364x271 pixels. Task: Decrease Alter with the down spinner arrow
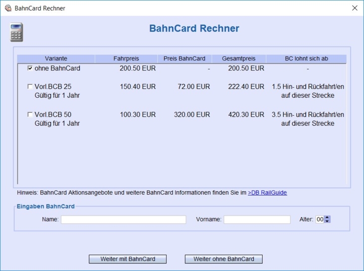point(327,221)
